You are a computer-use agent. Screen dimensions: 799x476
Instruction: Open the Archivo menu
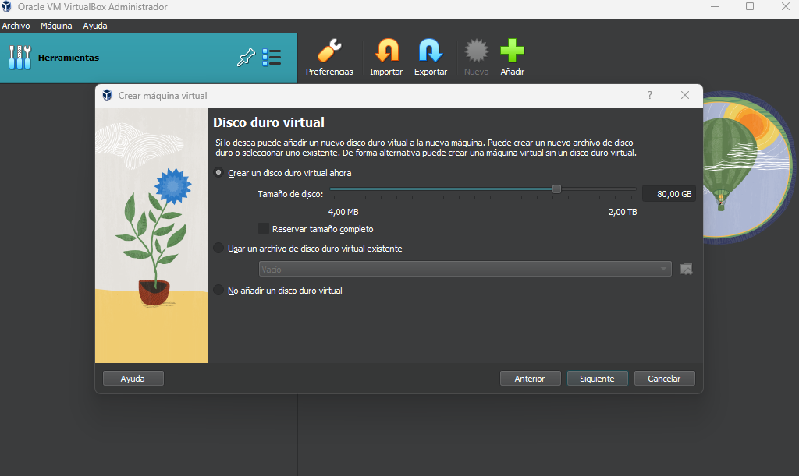click(x=16, y=26)
